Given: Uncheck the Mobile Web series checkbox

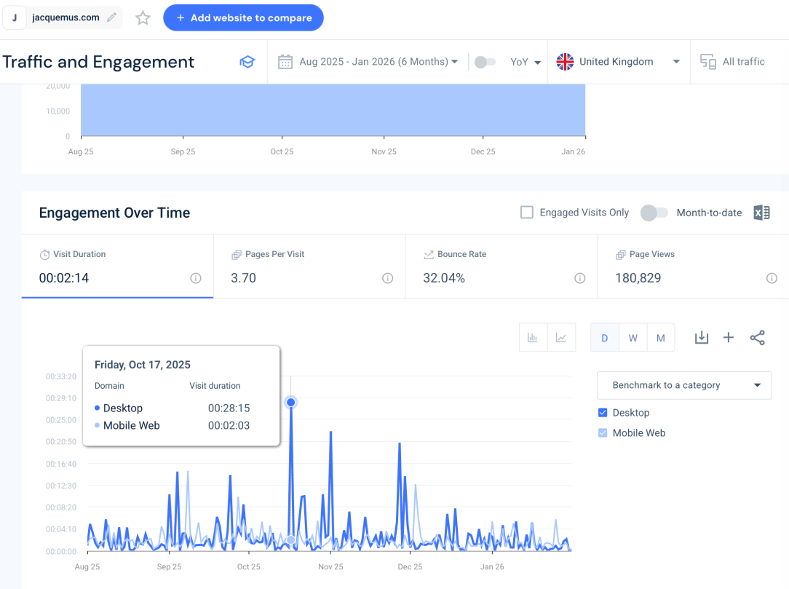Looking at the screenshot, I should point(603,433).
